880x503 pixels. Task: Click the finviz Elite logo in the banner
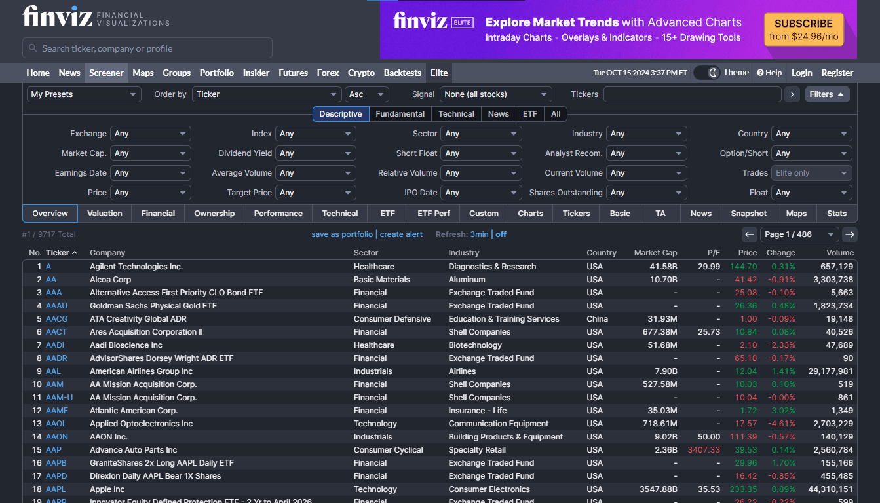(x=433, y=22)
